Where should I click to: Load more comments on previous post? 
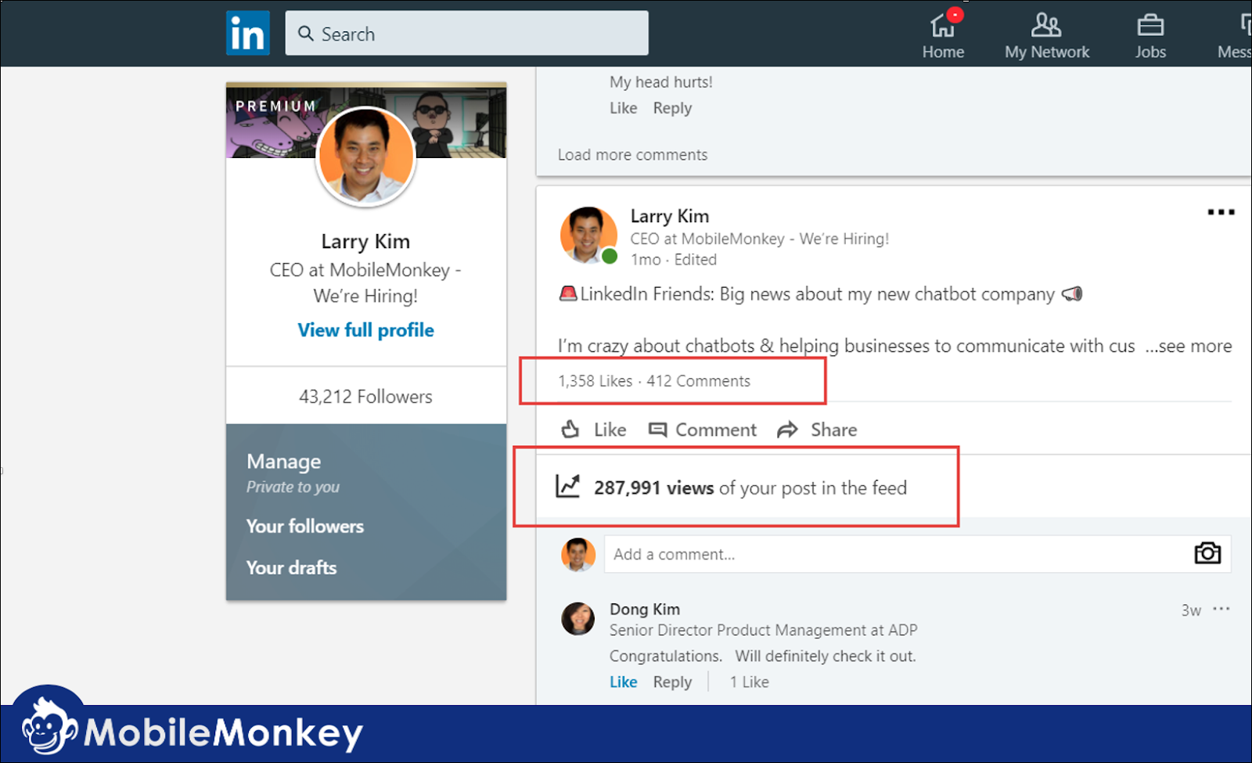pos(632,155)
